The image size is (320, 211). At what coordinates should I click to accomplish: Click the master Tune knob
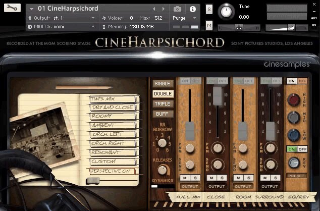pos(226,11)
